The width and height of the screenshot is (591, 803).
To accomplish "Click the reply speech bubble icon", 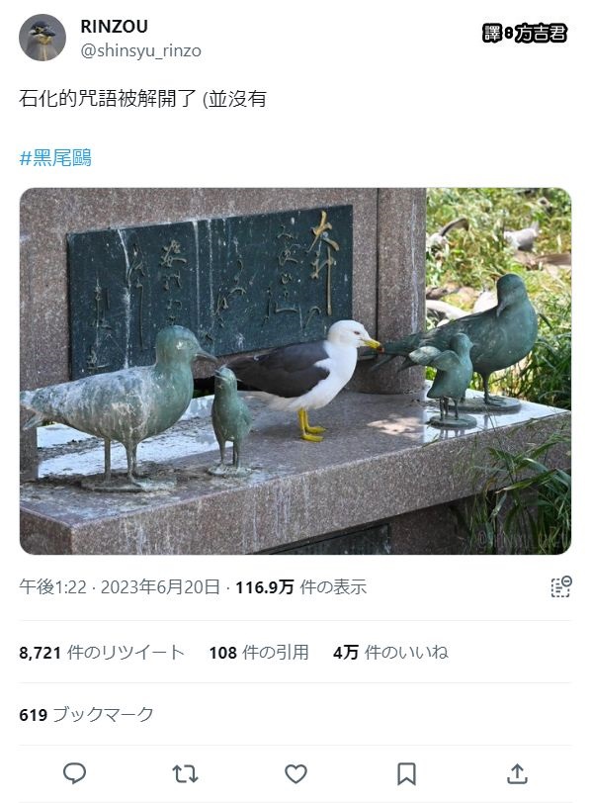I will click(74, 773).
